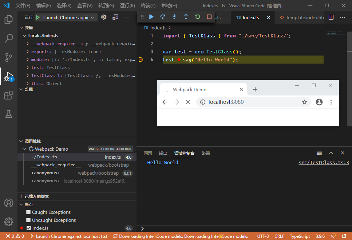Start debugging with green play button

[38, 17]
